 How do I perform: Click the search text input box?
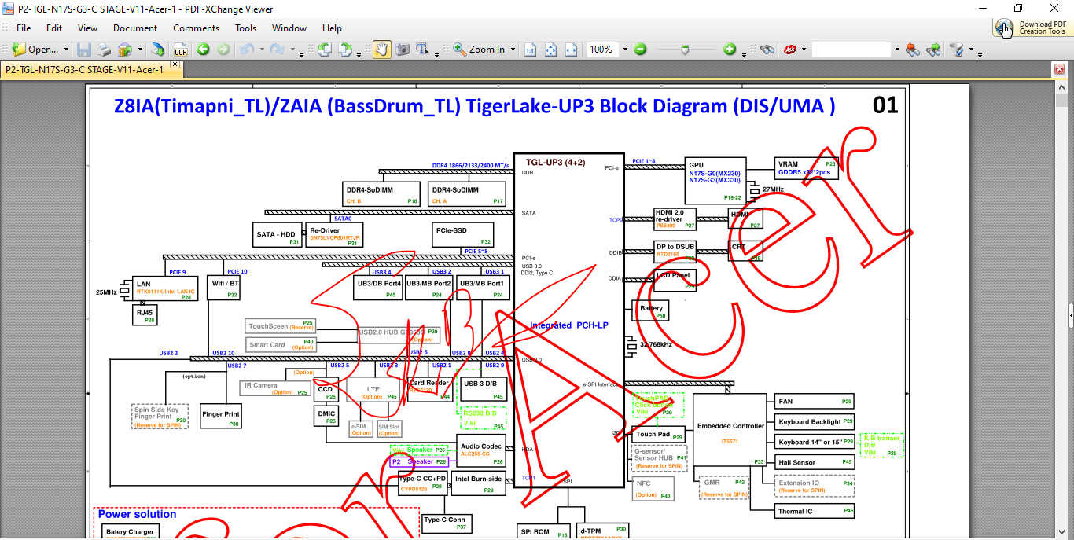click(x=851, y=50)
